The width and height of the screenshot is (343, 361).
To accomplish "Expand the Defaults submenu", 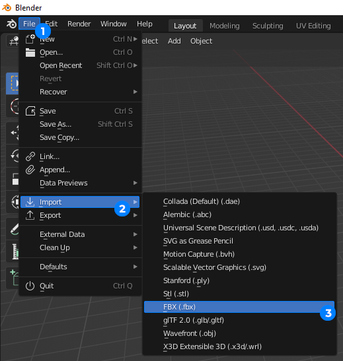I will 80,267.
